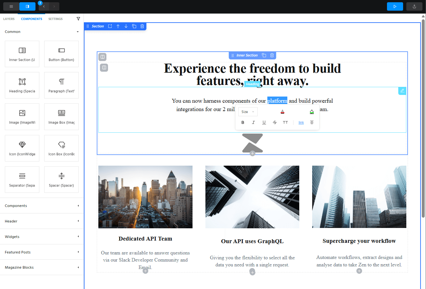Image resolution: width=426 pixels, height=289 pixels.
Task: Switch to the Layers tab
Action: coord(9,19)
